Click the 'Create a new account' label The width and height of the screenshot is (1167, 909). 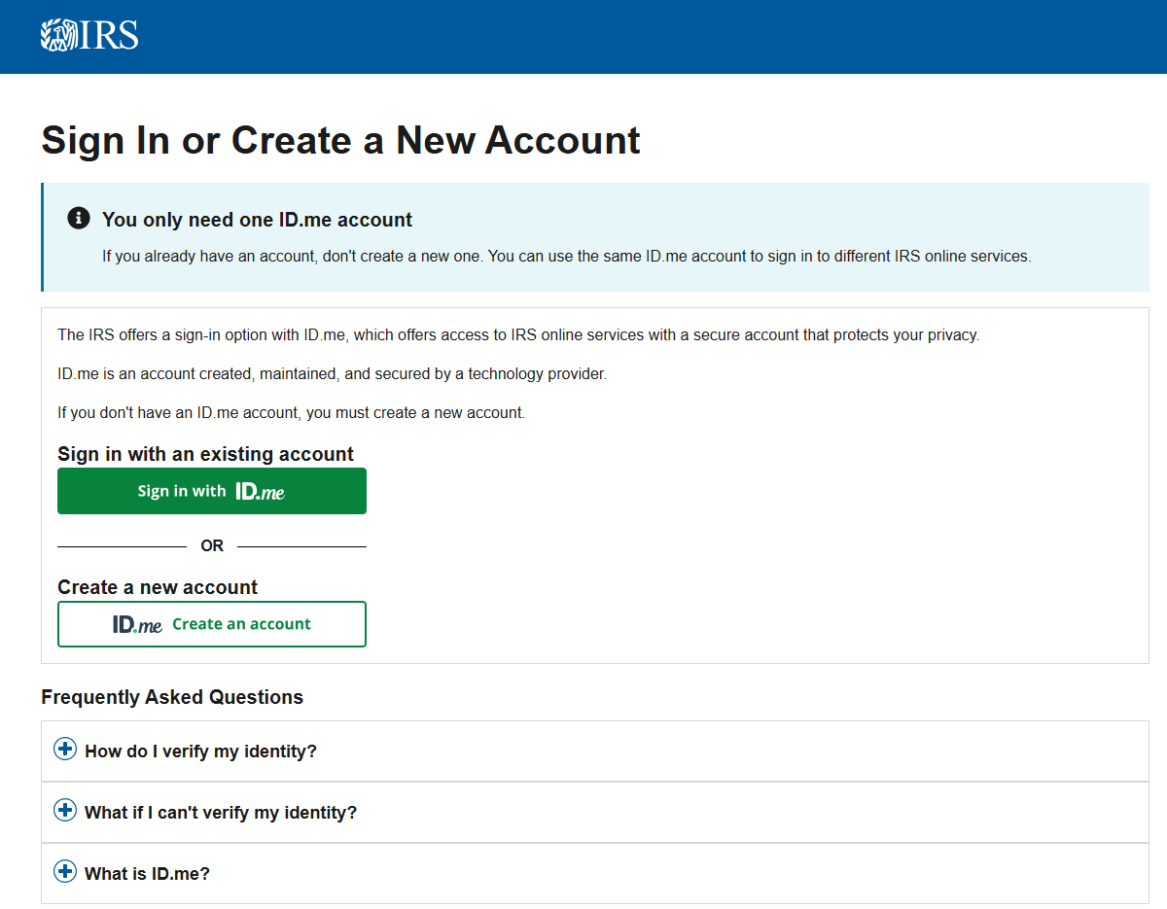[158, 587]
